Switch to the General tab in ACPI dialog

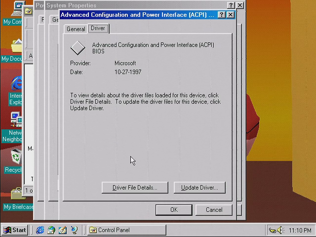tap(76, 29)
